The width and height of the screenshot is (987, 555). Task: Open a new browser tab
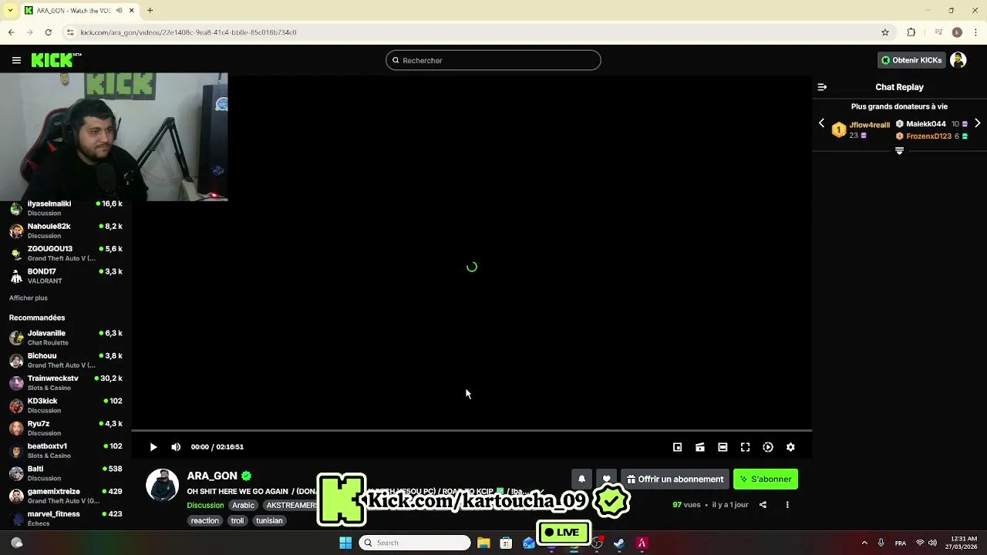coord(150,11)
